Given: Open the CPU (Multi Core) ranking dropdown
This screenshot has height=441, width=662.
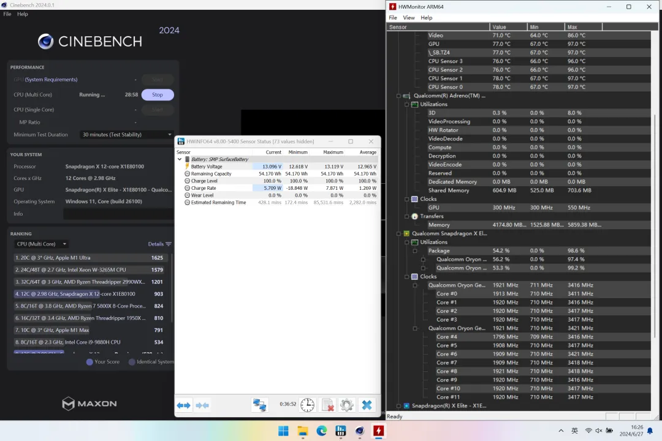Looking at the screenshot, I should (42, 244).
